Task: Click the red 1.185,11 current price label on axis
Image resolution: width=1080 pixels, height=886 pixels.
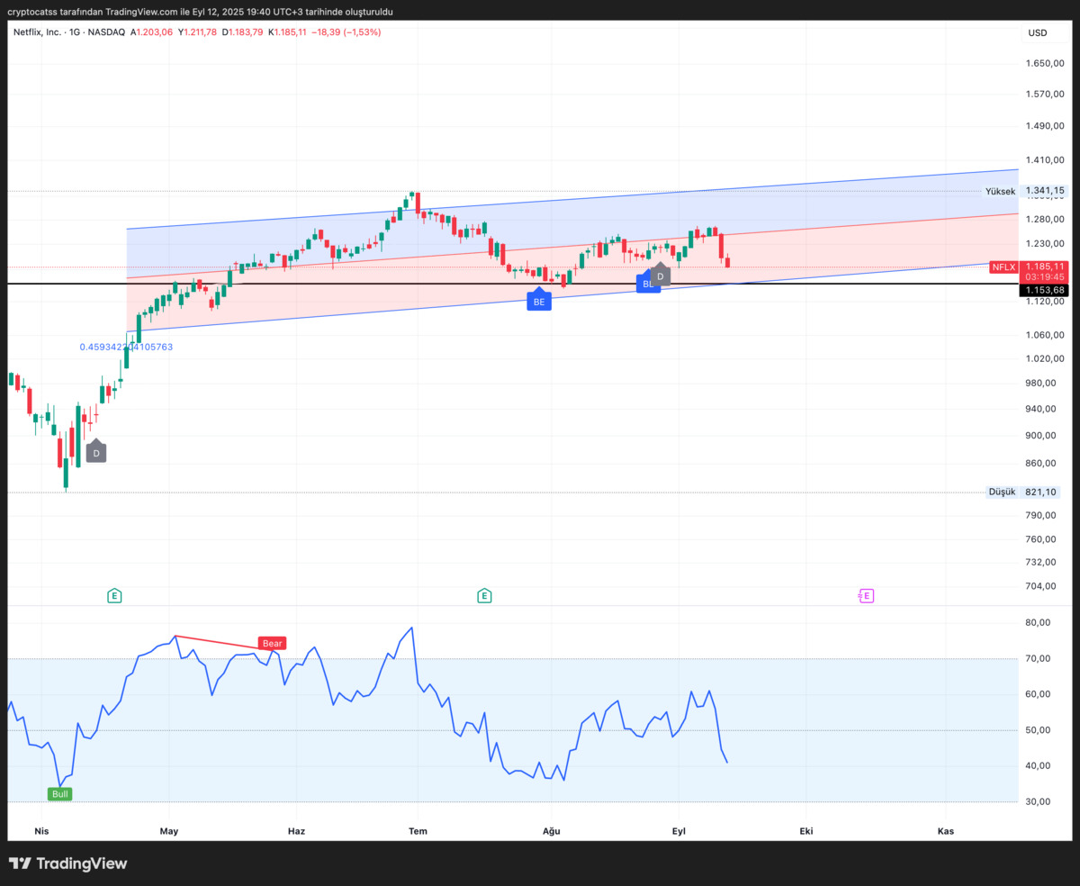Action: (x=1045, y=267)
